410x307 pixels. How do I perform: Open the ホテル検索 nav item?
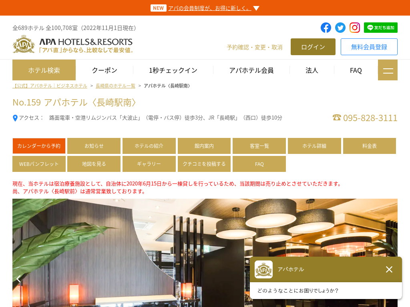pyautogui.click(x=44, y=70)
